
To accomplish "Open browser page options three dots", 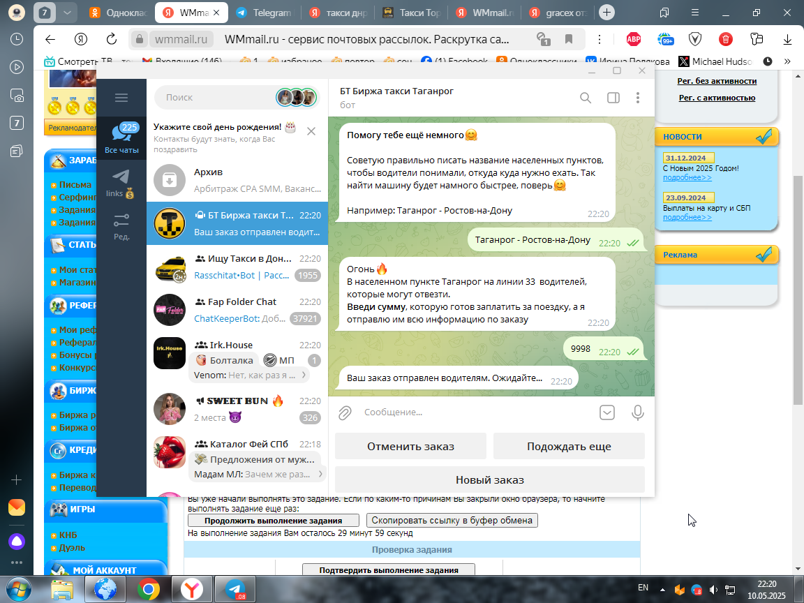I will [599, 39].
